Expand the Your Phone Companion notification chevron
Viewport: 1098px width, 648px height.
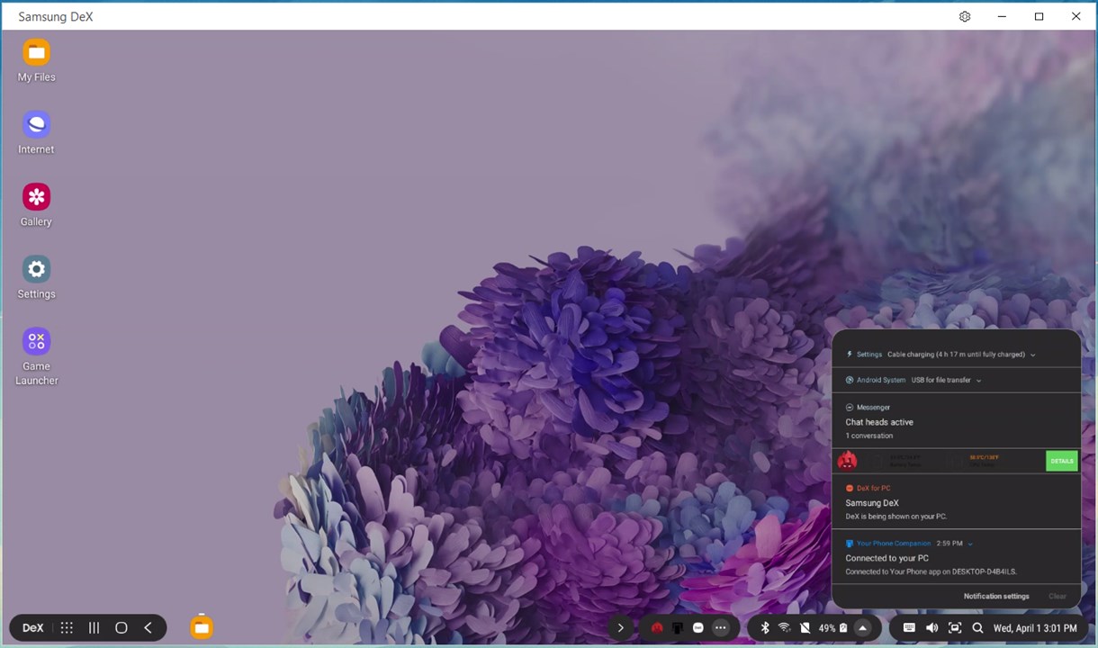(x=969, y=544)
